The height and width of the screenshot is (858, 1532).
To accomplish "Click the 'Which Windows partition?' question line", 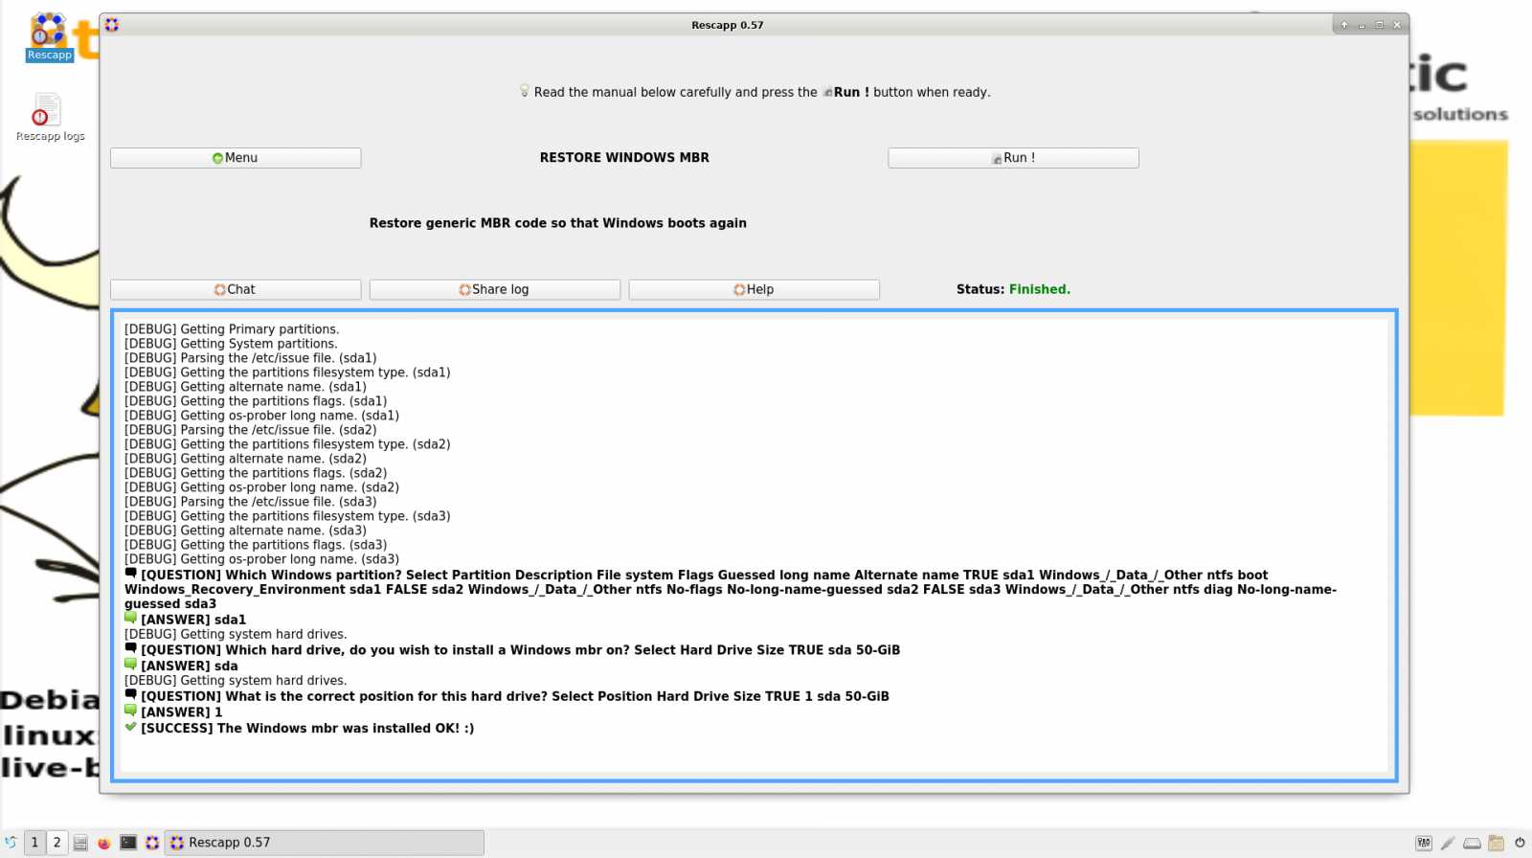I will 731,589.
